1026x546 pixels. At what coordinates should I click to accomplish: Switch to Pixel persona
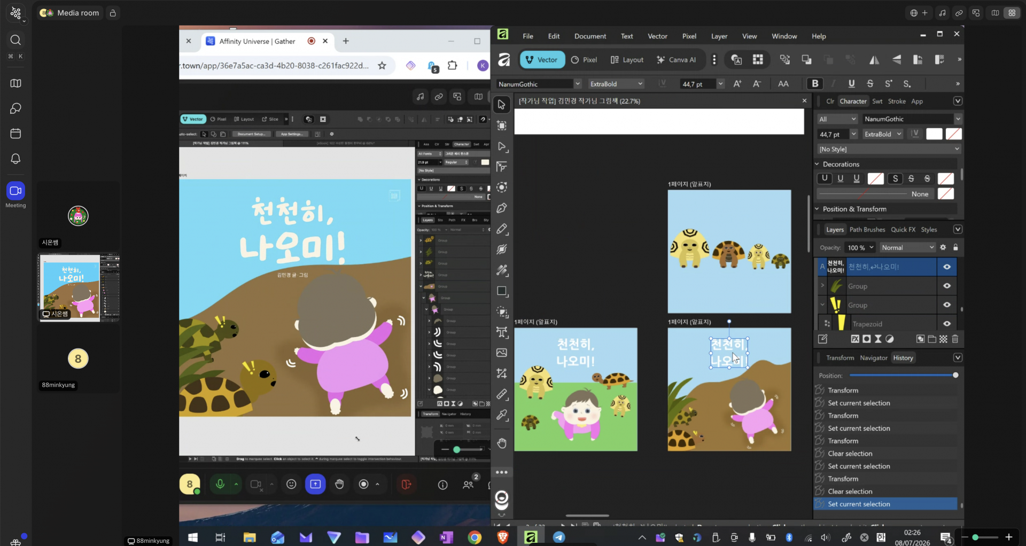tap(584, 60)
